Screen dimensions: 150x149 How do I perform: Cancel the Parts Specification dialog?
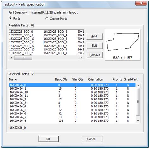click(x=92, y=139)
